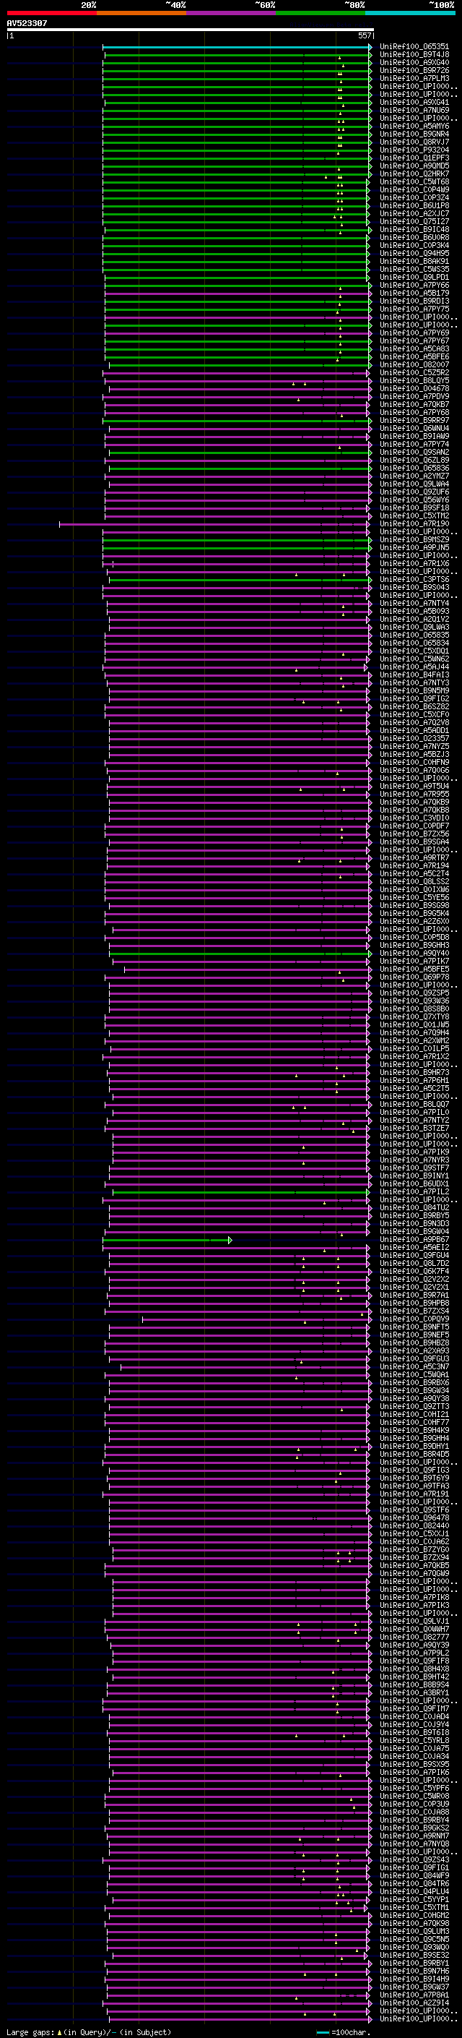Open hit UniRef100_A9XG41
This screenshot has width=462, height=2038.
(414, 102)
